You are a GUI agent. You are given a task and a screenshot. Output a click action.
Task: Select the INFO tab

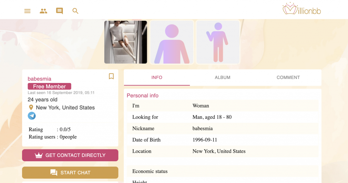coord(157,78)
